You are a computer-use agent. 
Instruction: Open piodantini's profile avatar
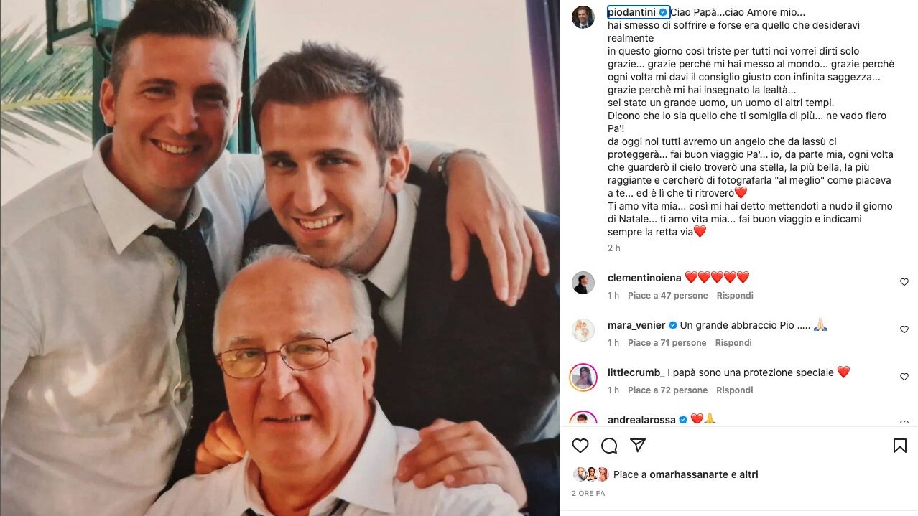coord(583,17)
